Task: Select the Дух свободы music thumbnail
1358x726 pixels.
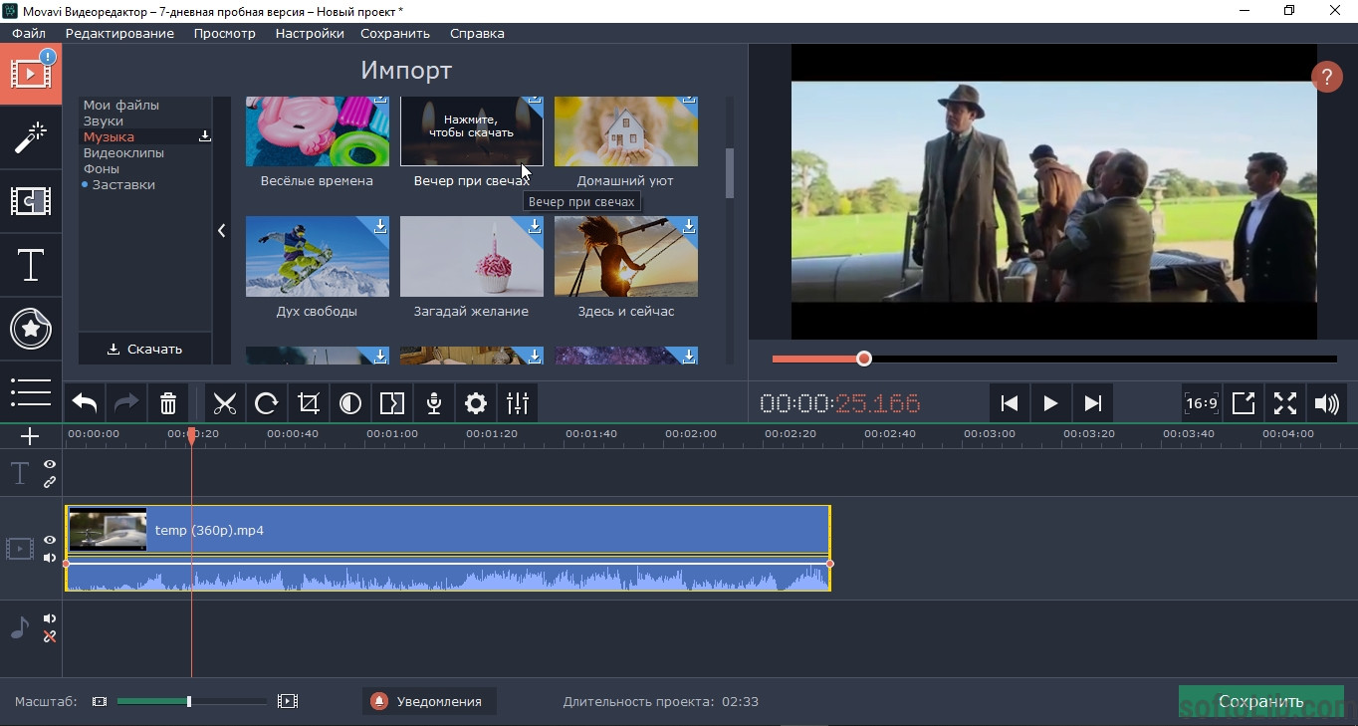Action: point(317,257)
